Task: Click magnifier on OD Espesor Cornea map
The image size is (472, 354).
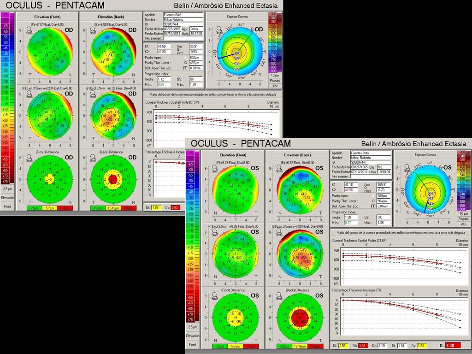Action: point(219,29)
